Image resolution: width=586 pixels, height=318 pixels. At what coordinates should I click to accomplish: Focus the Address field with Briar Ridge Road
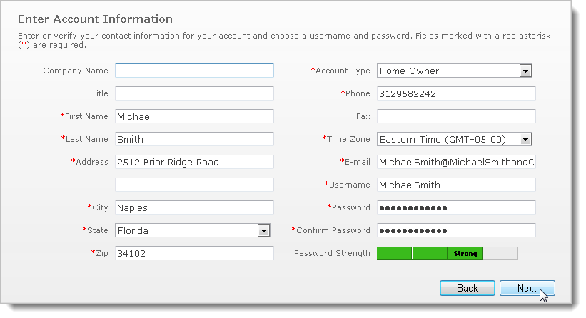(x=194, y=162)
